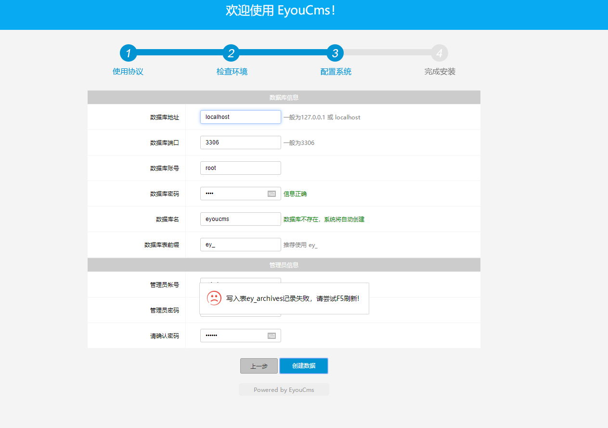This screenshot has width=608, height=428.
Task: Focus the database address field with localhost
Action: click(241, 117)
